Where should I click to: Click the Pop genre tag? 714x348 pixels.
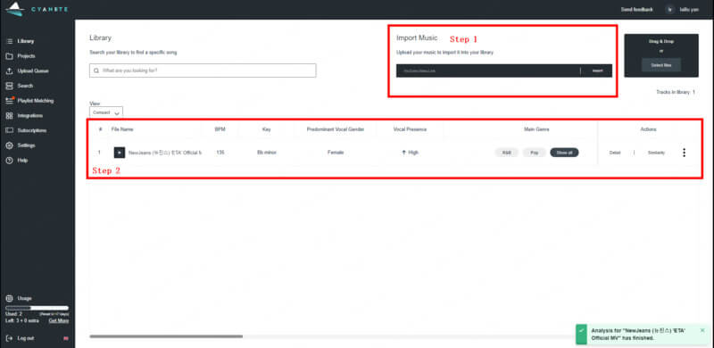(x=534, y=153)
